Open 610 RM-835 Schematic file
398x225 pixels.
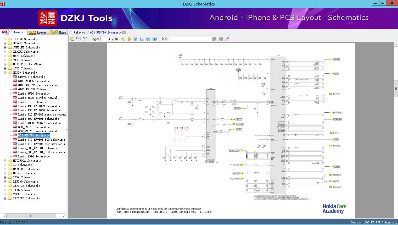[x=34, y=81]
